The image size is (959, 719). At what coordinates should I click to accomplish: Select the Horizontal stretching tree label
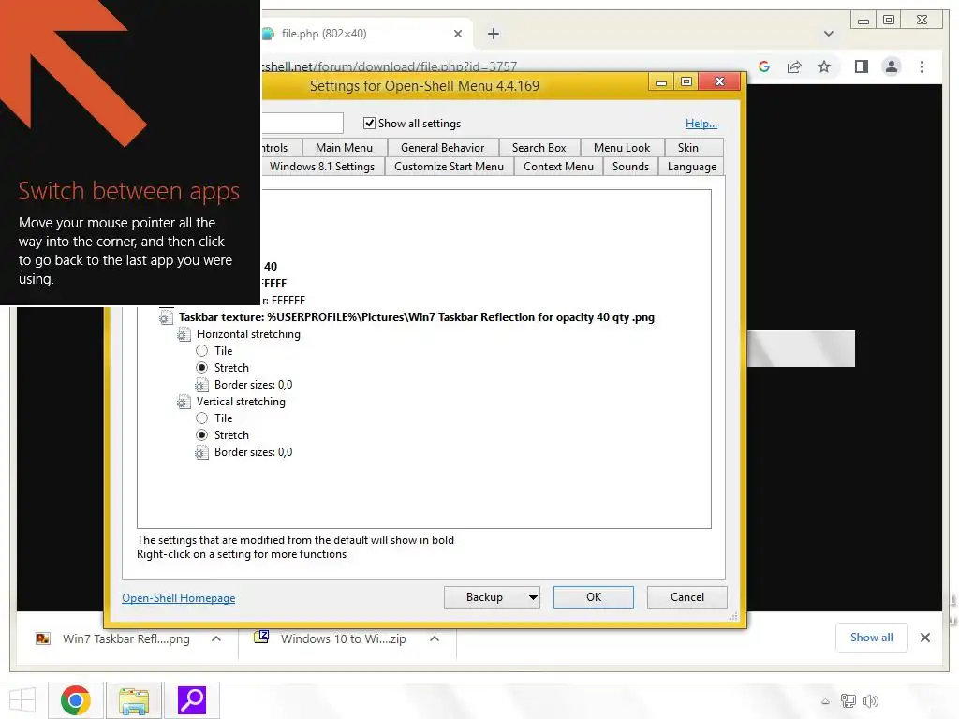click(x=248, y=334)
